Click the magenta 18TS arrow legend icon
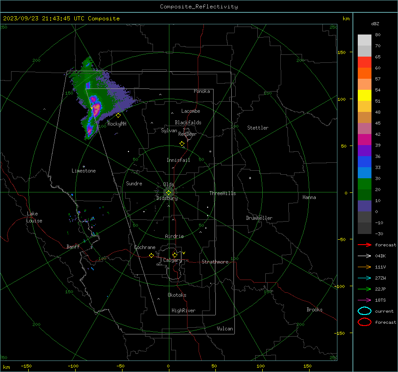The height and width of the screenshot is (372, 398). click(x=364, y=300)
